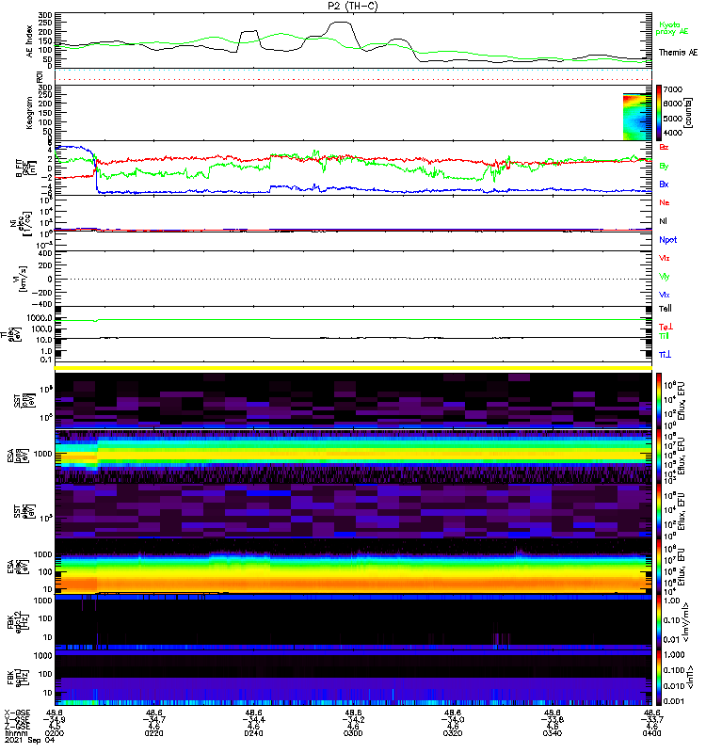
Task: Click the red Bz legend label
Action: pos(664,147)
